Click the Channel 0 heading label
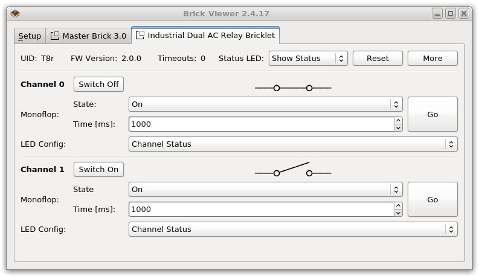This screenshot has height=276, width=479. click(42, 85)
